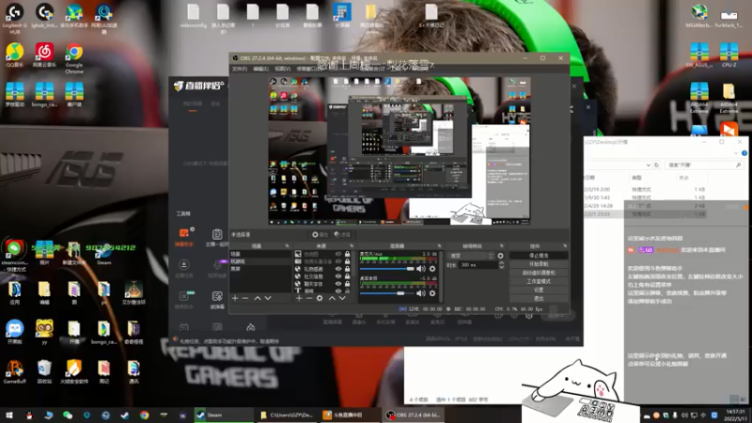This screenshot has width=752, height=423.
Task: Open 视图(V) menu in OBS
Action: 283,69
